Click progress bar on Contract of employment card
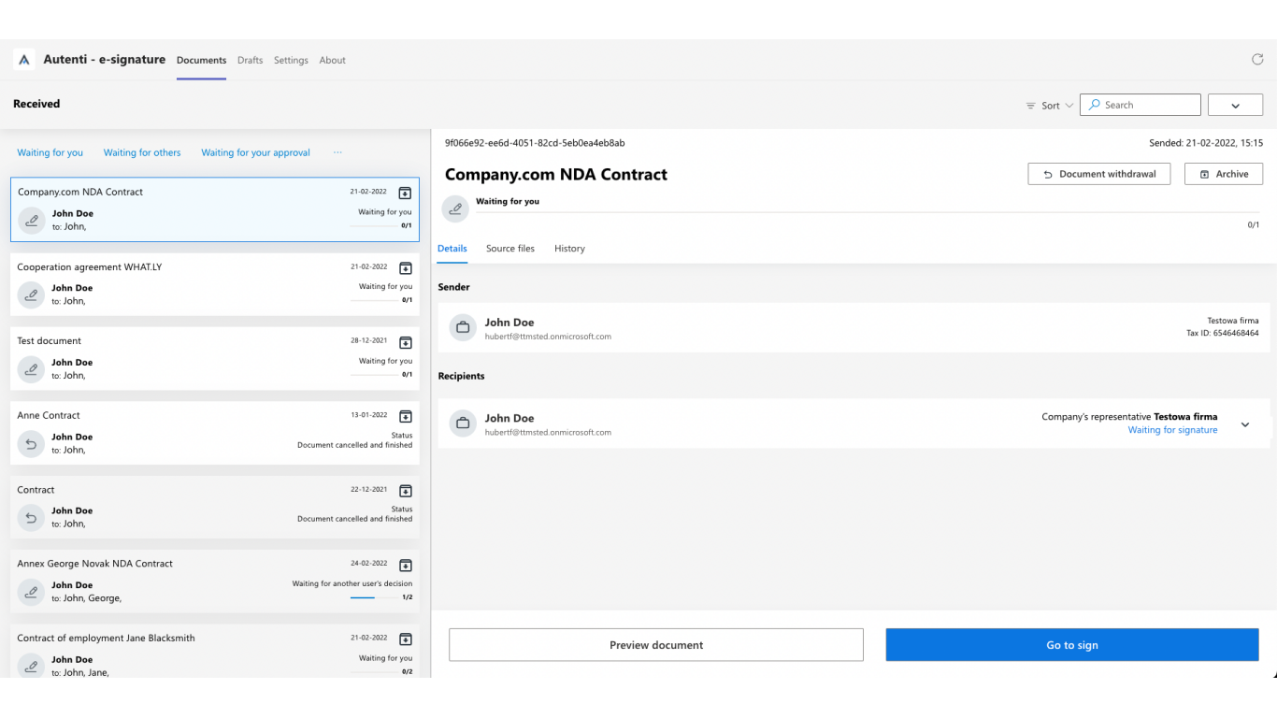Image resolution: width=1277 pixels, height=718 pixels. coord(374,671)
